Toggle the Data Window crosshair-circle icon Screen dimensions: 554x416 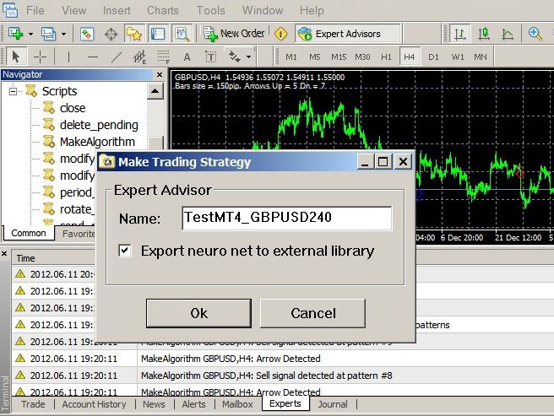coord(111,35)
